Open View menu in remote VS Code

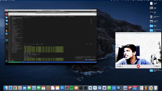[16, 15]
